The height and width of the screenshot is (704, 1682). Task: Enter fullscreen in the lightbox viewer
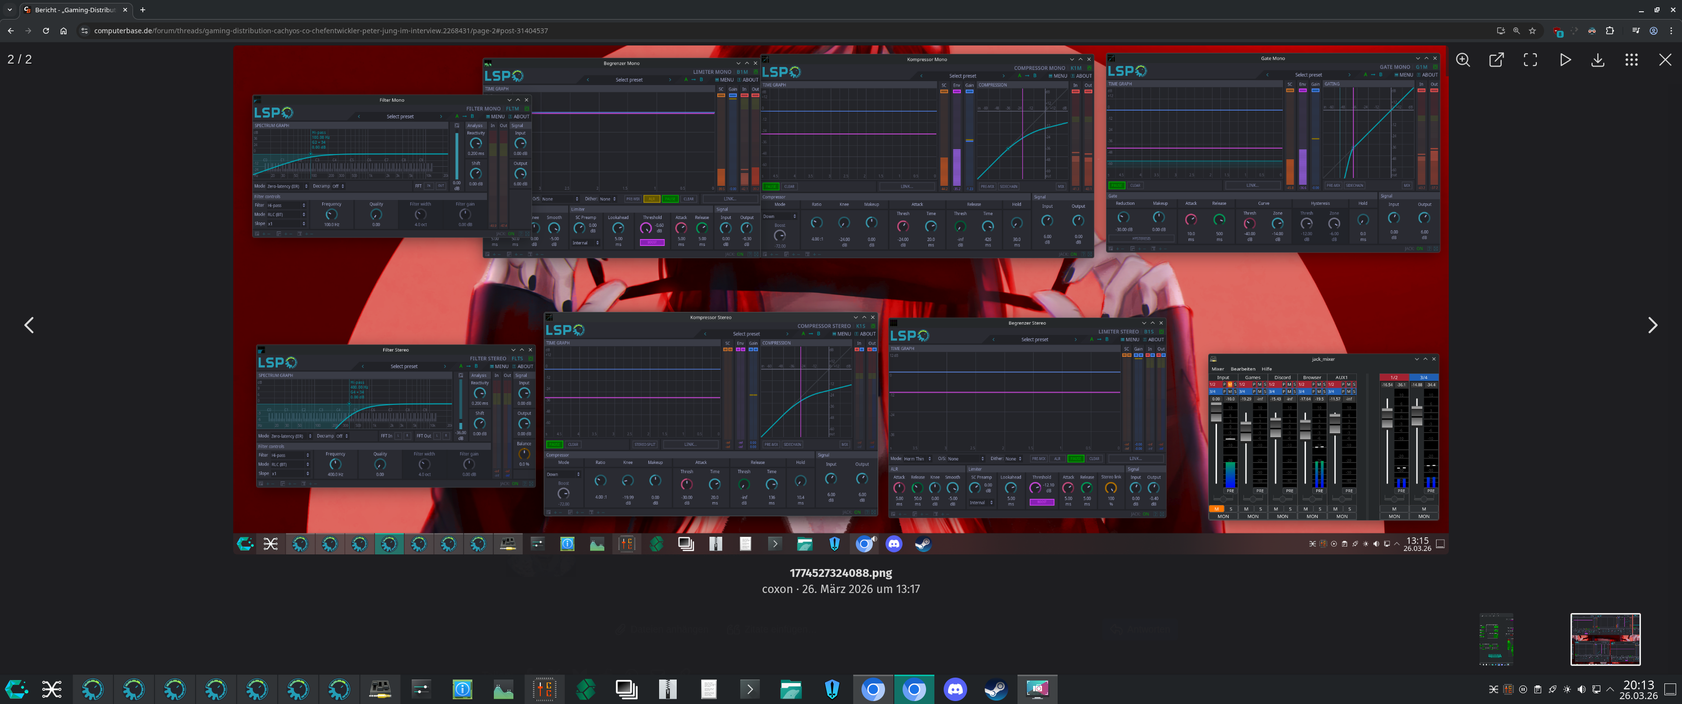[x=1530, y=60]
